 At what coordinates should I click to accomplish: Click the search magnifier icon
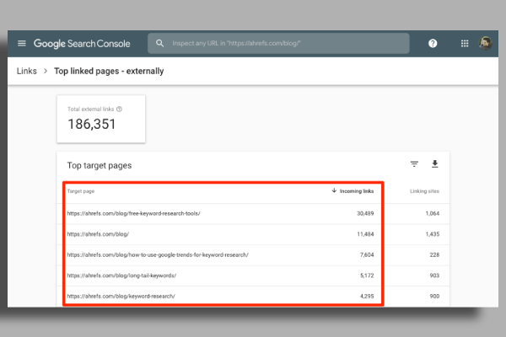pyautogui.click(x=159, y=43)
